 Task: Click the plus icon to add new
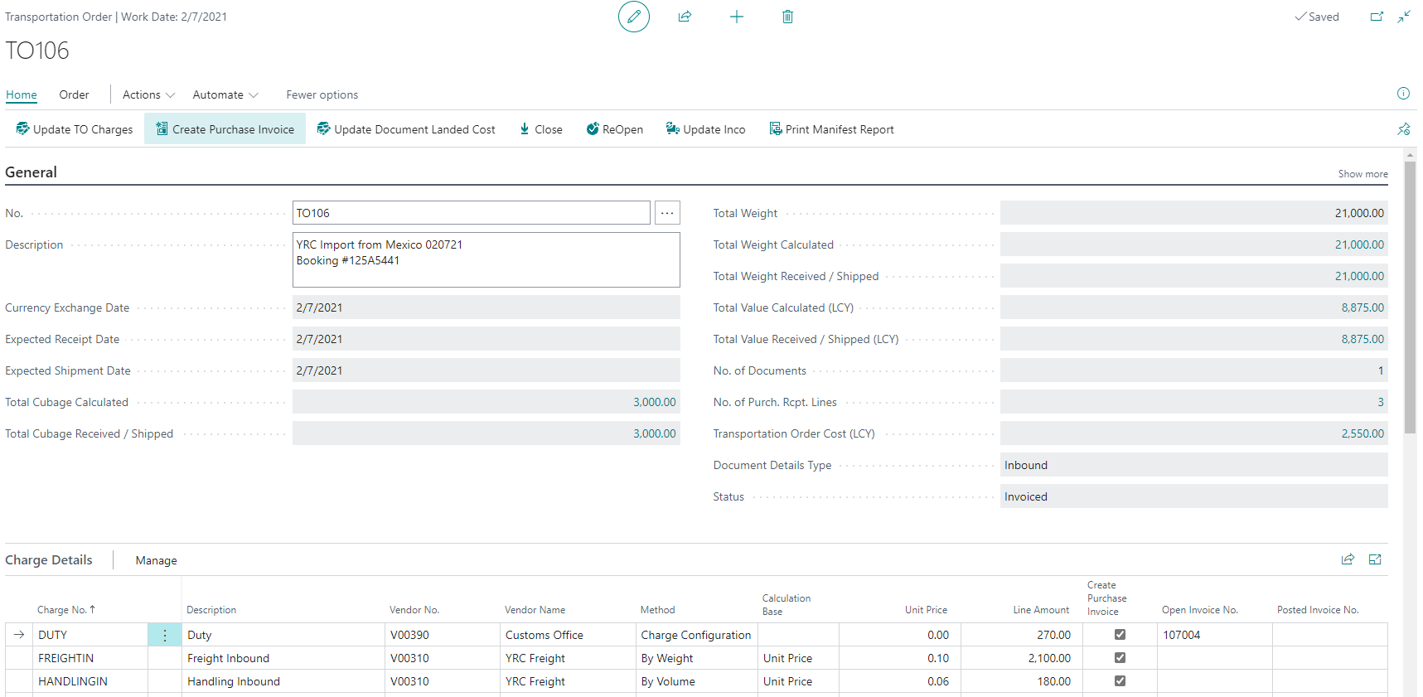[x=736, y=17]
